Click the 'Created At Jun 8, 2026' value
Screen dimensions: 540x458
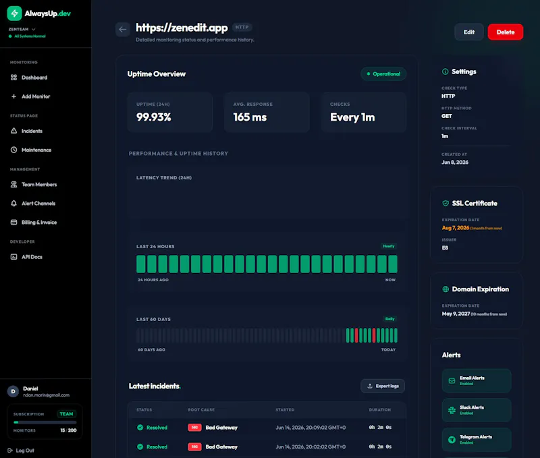[x=455, y=162]
